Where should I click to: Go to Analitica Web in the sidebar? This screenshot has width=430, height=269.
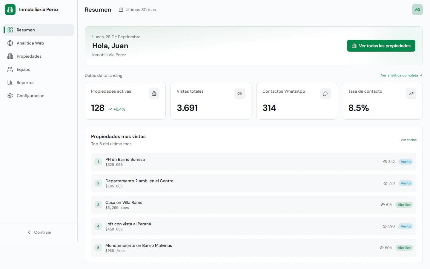pyautogui.click(x=39, y=43)
